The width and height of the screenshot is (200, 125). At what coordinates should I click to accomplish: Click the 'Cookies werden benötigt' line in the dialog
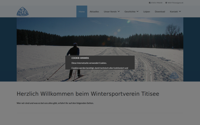coord(100,68)
